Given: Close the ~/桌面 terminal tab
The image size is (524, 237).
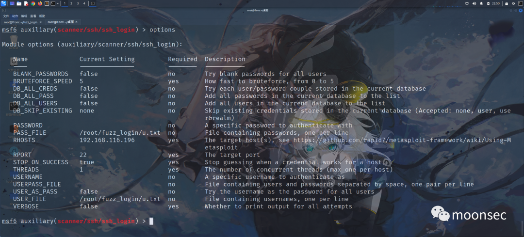Looking at the screenshot, I should 76,22.
